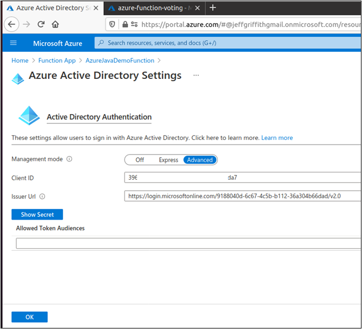Focus the Search resources, services, and docs box
Screen dimensions: 362x329
coord(228,43)
